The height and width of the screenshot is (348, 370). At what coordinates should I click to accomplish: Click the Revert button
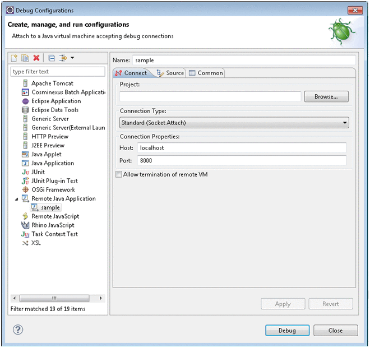331,304
